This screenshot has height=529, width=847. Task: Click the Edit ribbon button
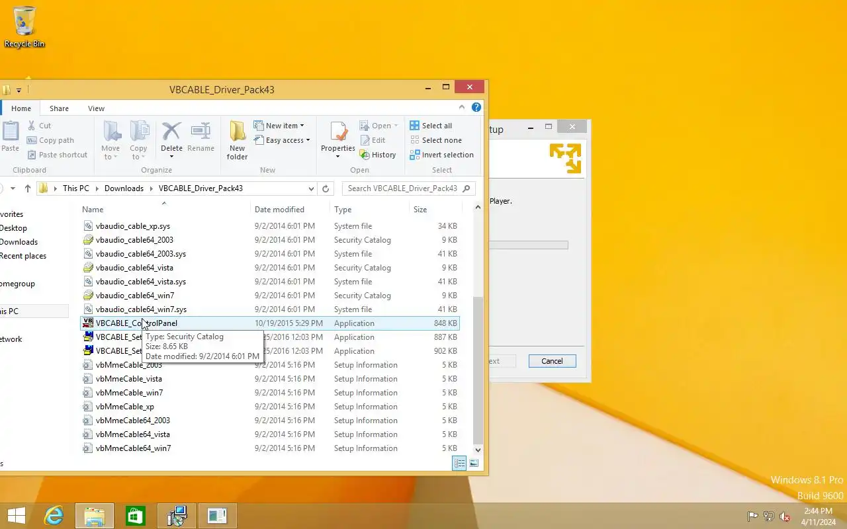pos(373,140)
